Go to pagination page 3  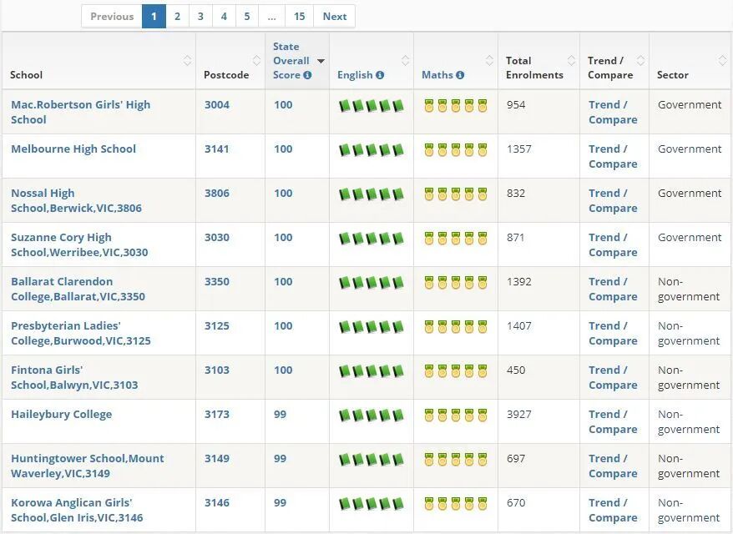200,17
